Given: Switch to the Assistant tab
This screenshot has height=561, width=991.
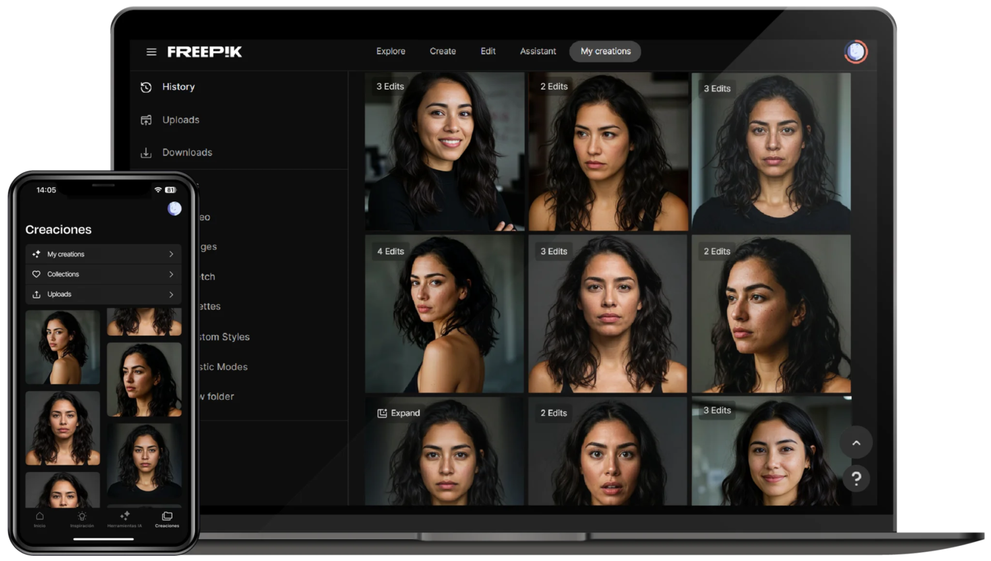Looking at the screenshot, I should click(x=538, y=51).
